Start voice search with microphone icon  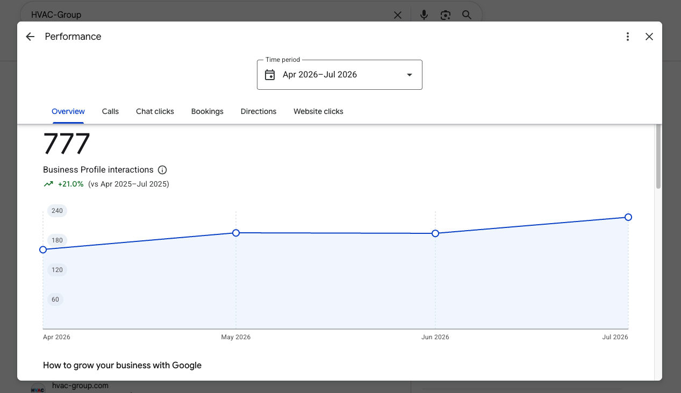click(424, 15)
